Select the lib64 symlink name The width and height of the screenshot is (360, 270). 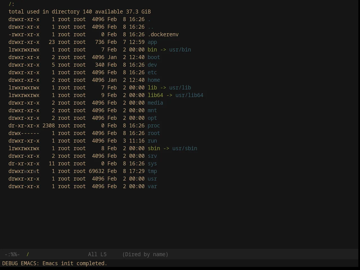tap(155, 95)
